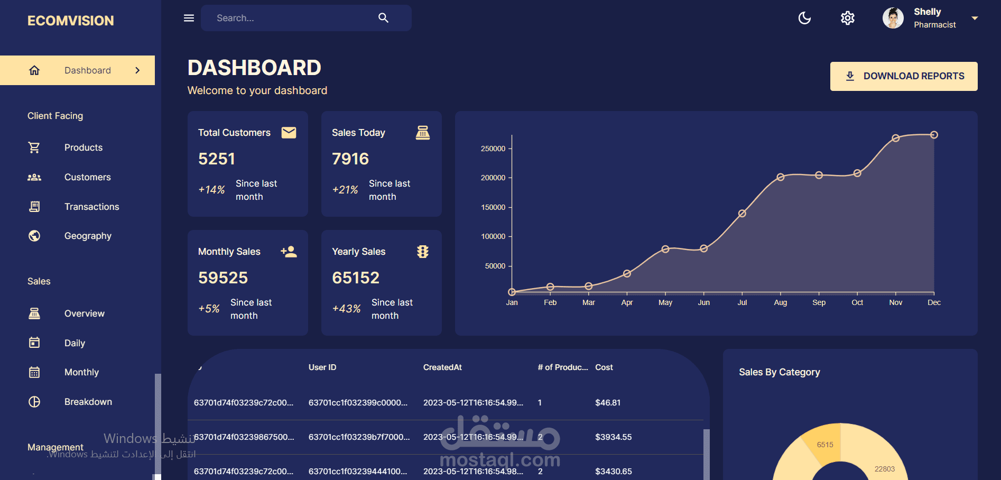The image size is (1001, 480).
Task: Click the Customers group icon
Action: tap(34, 177)
